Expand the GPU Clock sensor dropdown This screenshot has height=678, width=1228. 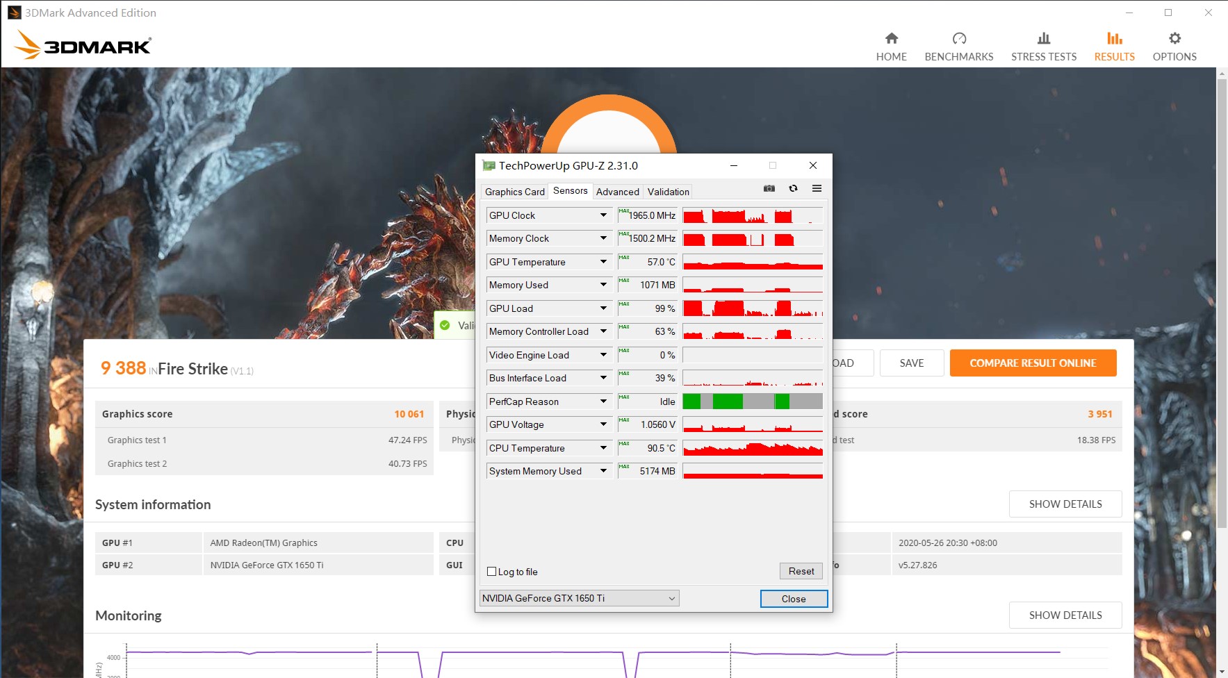pyautogui.click(x=603, y=215)
